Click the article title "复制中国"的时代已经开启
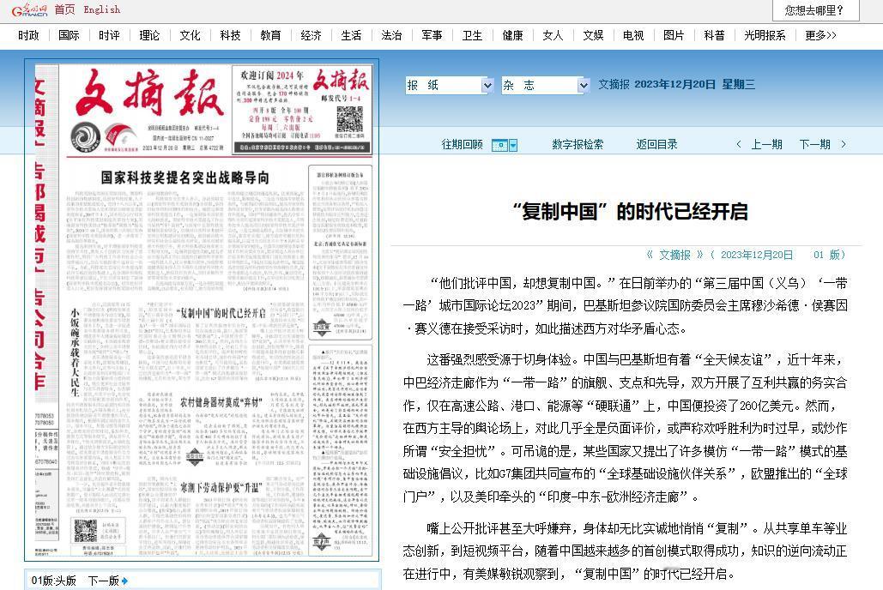 (x=630, y=212)
